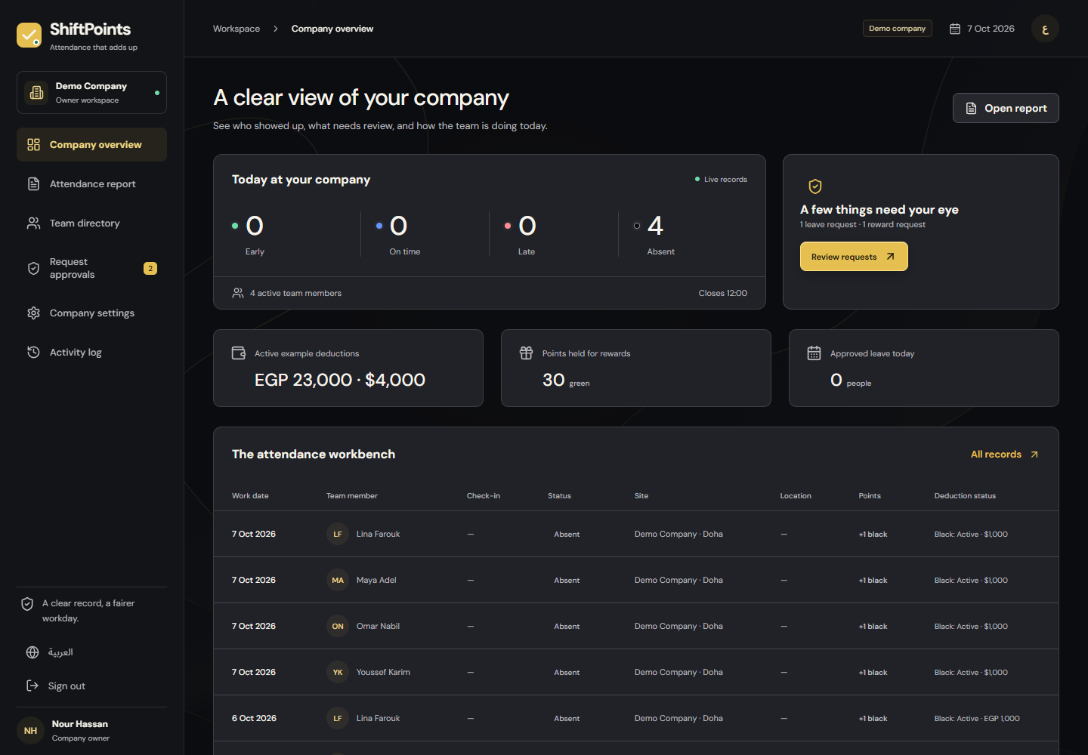Click the Company settings gear icon
This screenshot has height=755, width=1088.
[x=33, y=313]
